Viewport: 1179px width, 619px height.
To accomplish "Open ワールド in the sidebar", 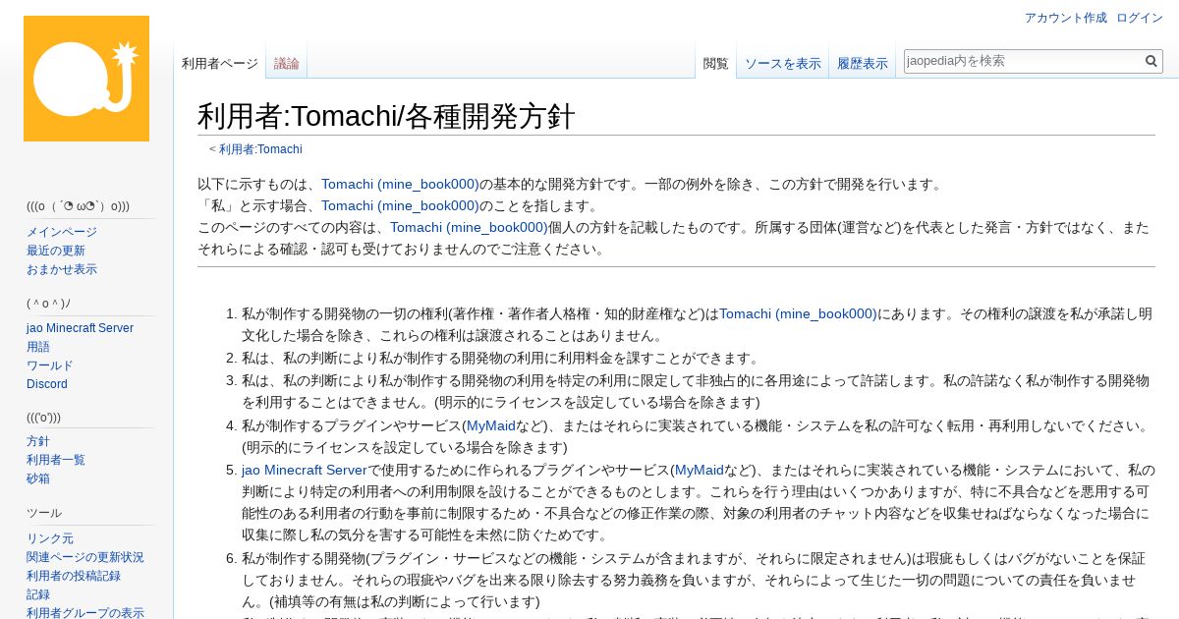I will point(50,366).
